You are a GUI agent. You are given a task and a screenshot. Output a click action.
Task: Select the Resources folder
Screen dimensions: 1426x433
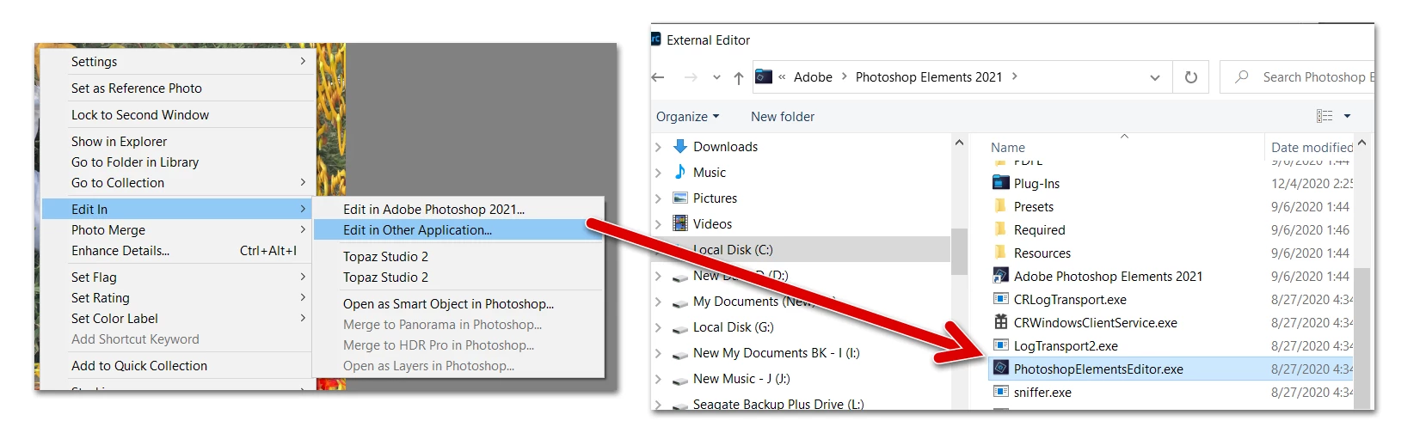(x=1042, y=253)
